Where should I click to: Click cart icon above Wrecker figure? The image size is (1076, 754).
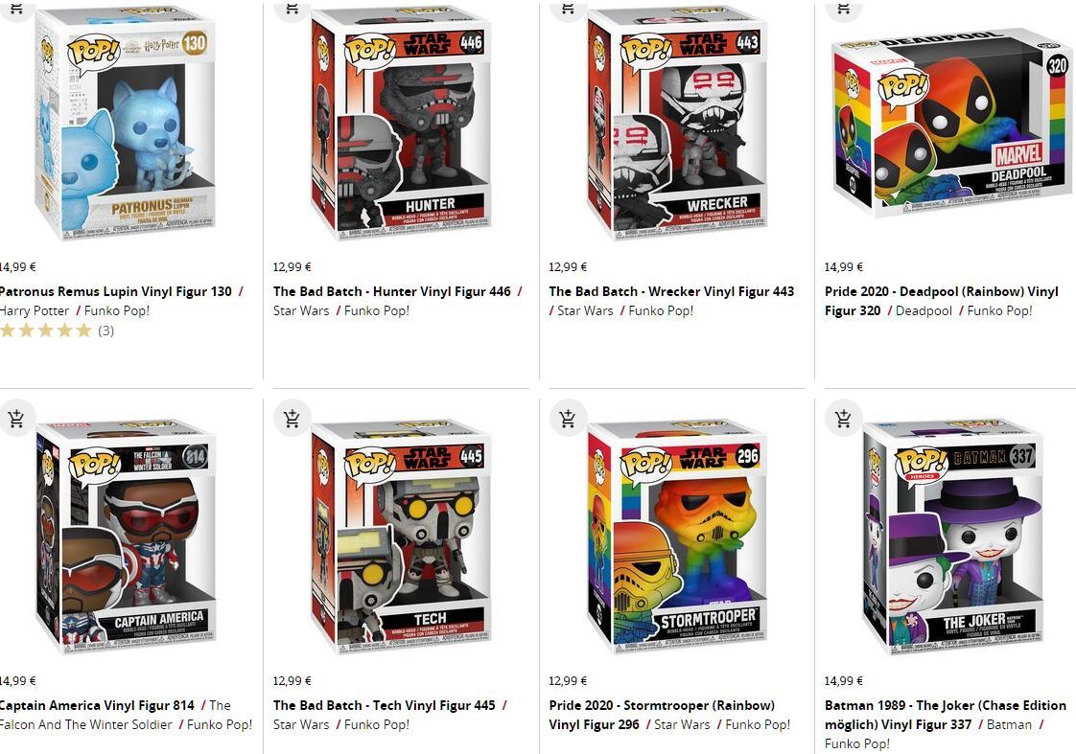(x=568, y=10)
